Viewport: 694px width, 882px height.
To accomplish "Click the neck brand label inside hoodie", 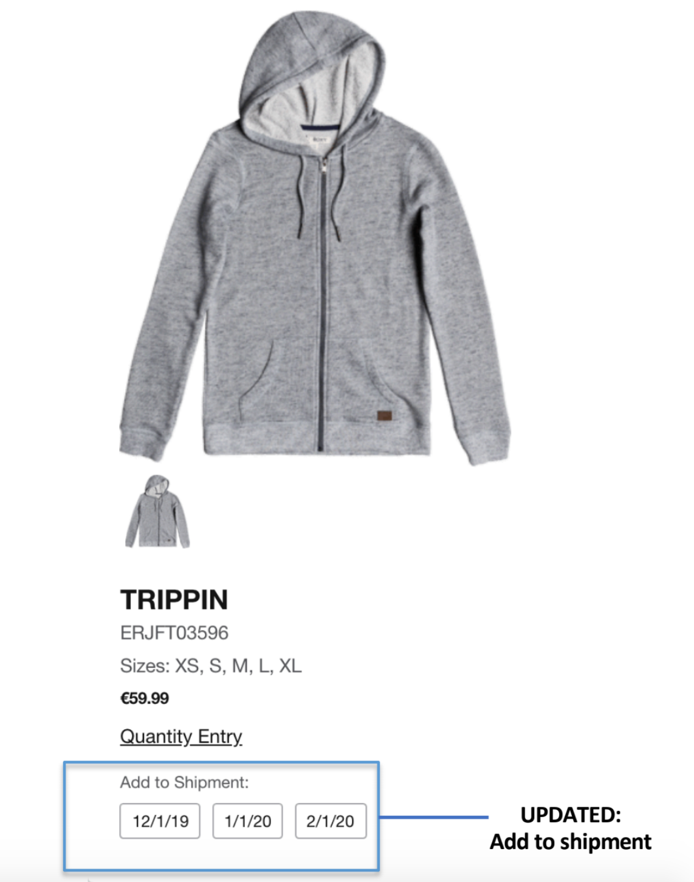I will point(318,139).
